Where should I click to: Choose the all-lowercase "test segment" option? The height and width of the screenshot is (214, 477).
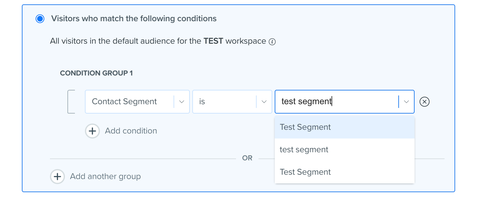click(x=345, y=150)
